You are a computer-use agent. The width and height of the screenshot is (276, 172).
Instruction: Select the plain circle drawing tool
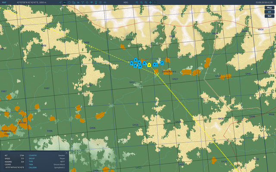click(x=69, y=3)
